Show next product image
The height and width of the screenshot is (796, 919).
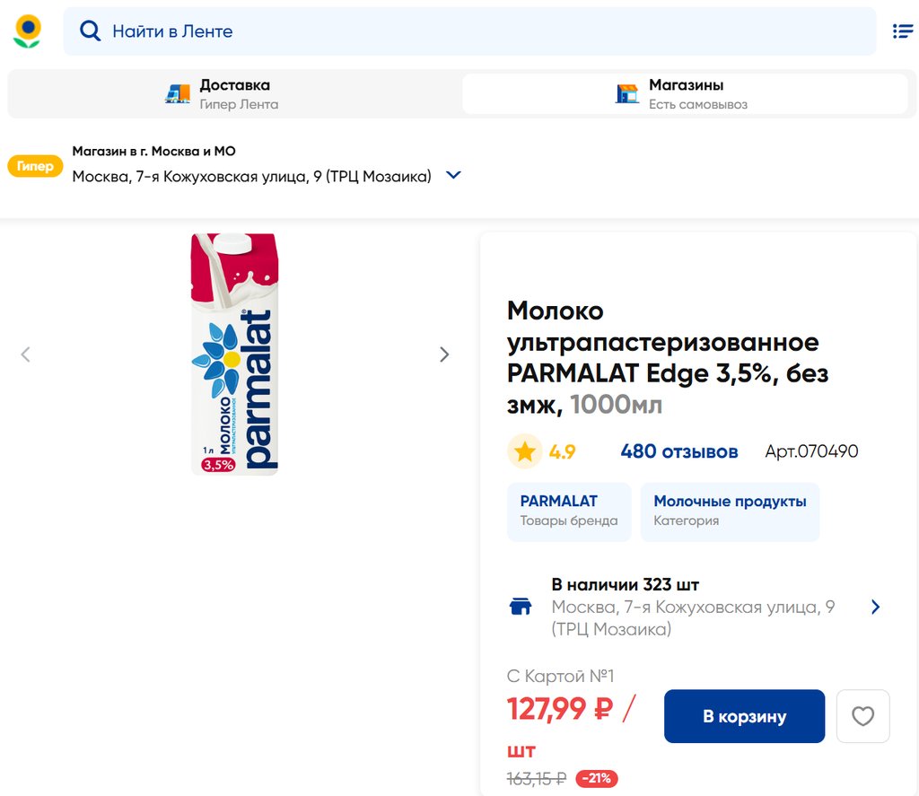(444, 354)
